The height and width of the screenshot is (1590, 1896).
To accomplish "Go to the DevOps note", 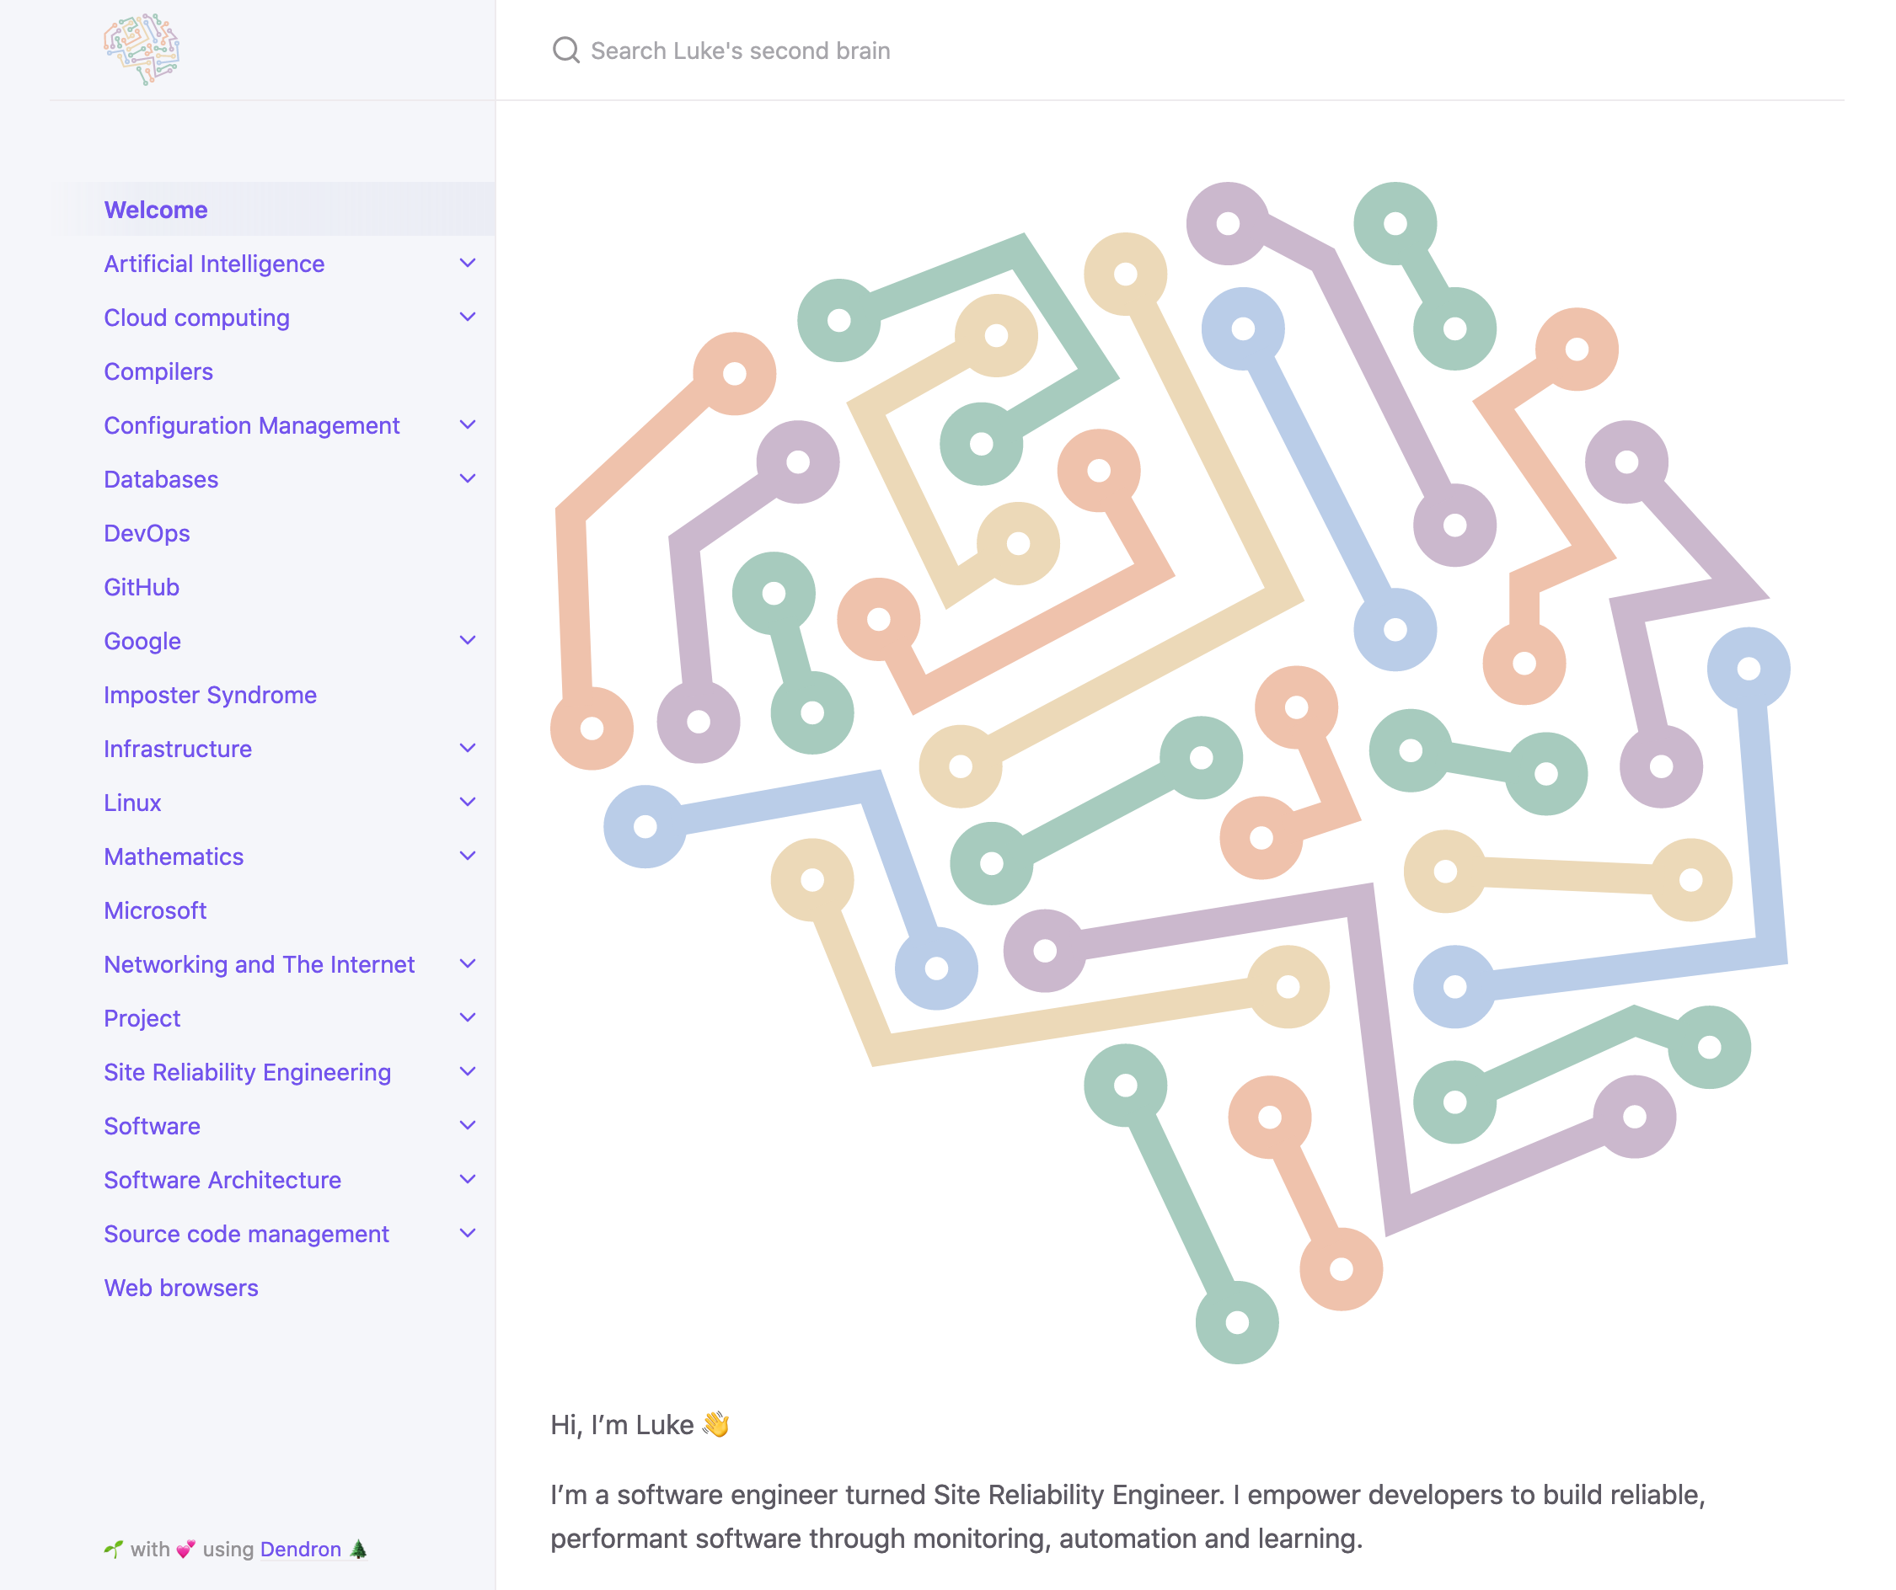I will point(147,533).
